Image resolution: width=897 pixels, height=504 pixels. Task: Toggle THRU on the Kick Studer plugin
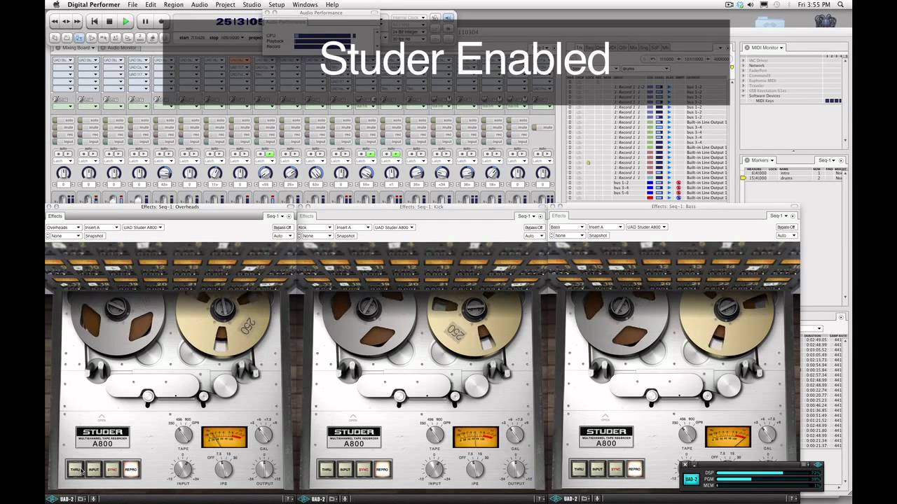pos(327,470)
